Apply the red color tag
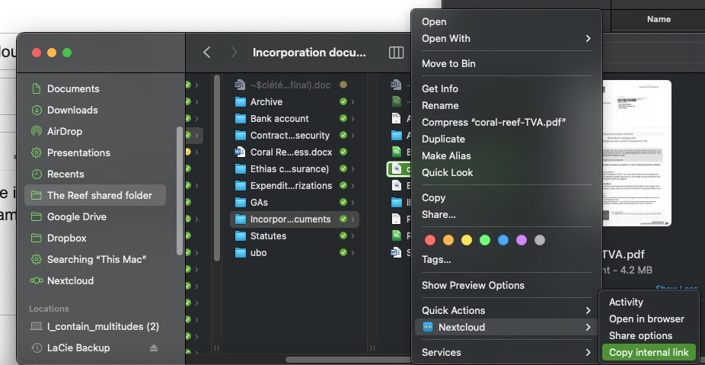705x365 pixels. (x=430, y=240)
